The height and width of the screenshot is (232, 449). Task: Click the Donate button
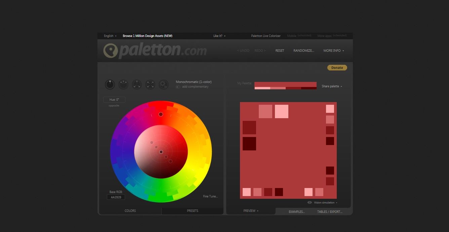[x=337, y=67]
